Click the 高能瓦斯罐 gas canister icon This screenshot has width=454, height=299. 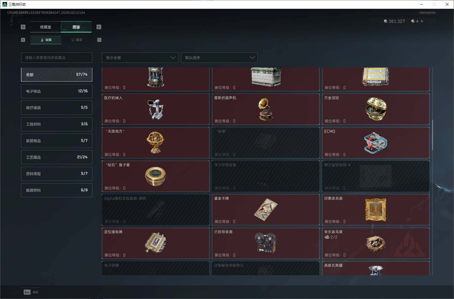coord(376,270)
